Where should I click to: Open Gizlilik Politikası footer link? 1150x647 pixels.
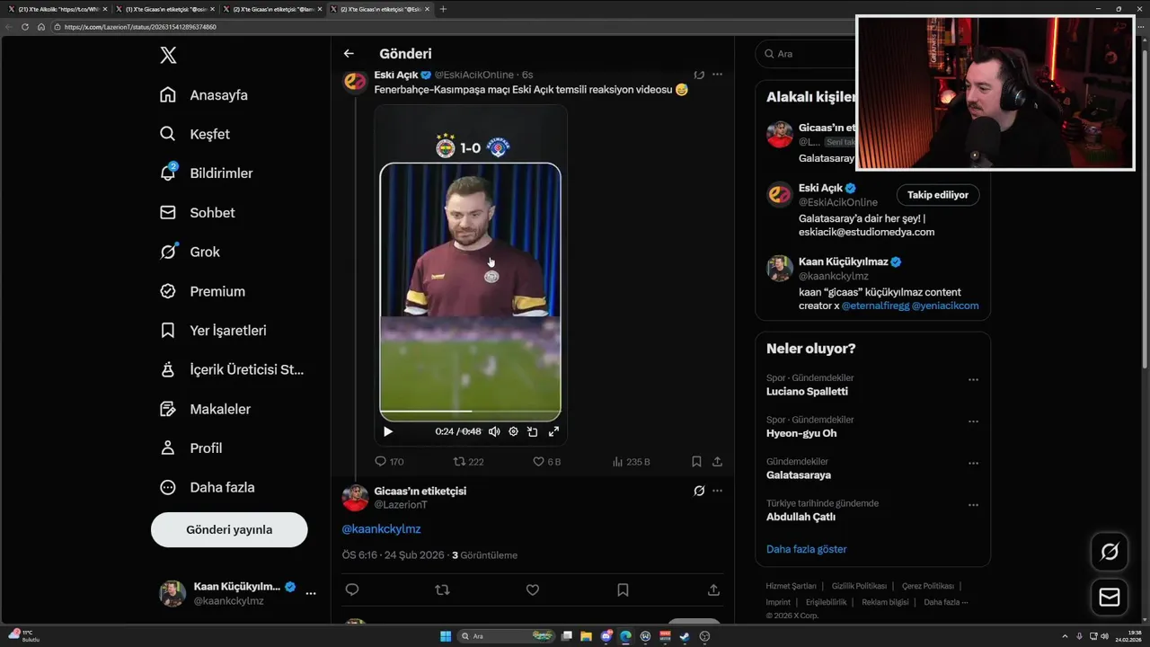pos(859,586)
